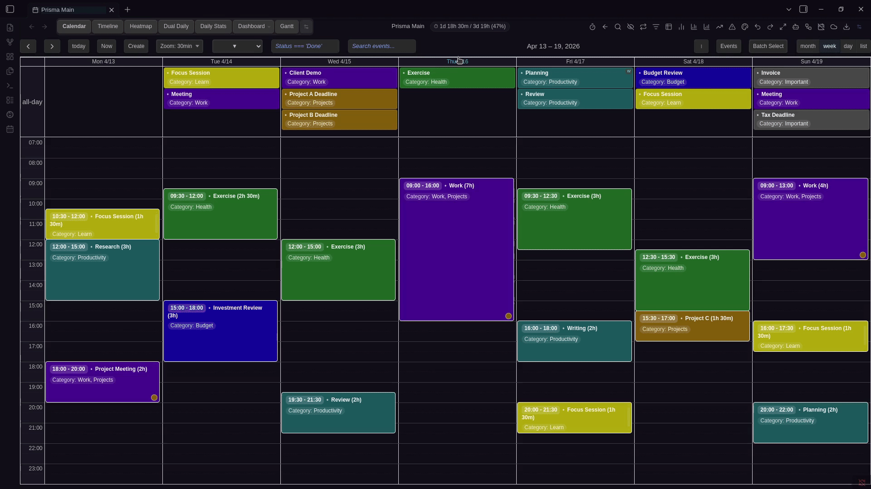Click the cloud sync icon
The width and height of the screenshot is (871, 489).
coord(834,27)
